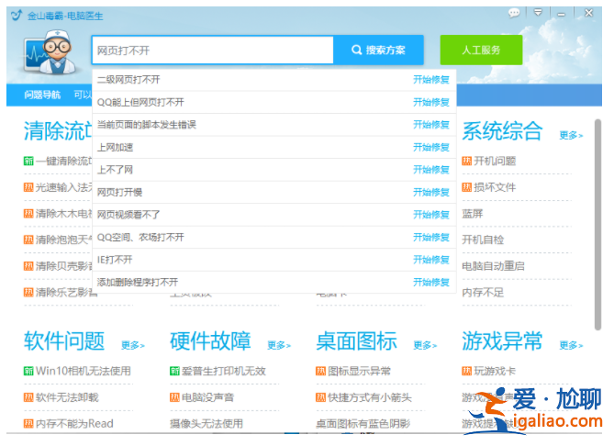Screen dimensions: 614x446
Task: Click green new badge beside 爱普生打印机无效
Action: pos(174,372)
